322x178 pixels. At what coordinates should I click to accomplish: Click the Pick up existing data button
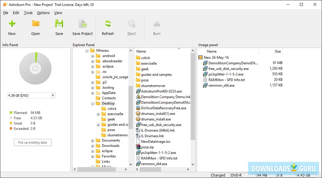(32, 142)
